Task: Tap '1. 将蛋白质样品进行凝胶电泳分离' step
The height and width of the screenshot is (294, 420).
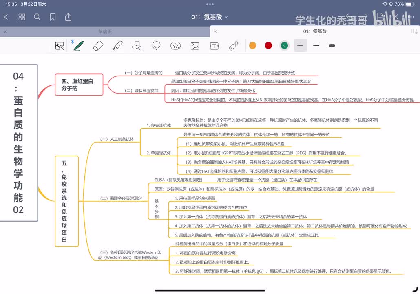Action: point(206,253)
